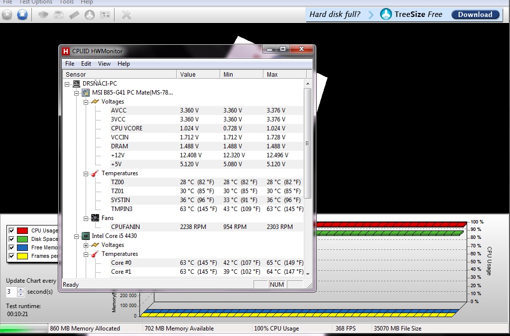This screenshot has width=510, height=336.
Task: Click the RAM stick test toolbar icon
Action: tap(74, 14)
